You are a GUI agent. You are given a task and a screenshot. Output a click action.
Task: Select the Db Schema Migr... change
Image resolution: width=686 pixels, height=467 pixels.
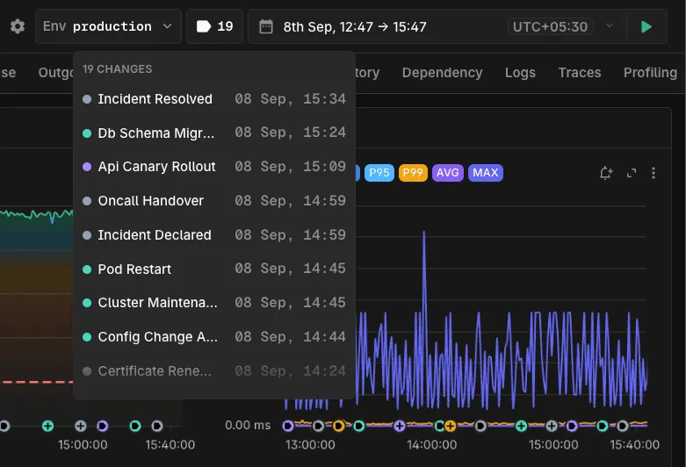pyautogui.click(x=214, y=133)
